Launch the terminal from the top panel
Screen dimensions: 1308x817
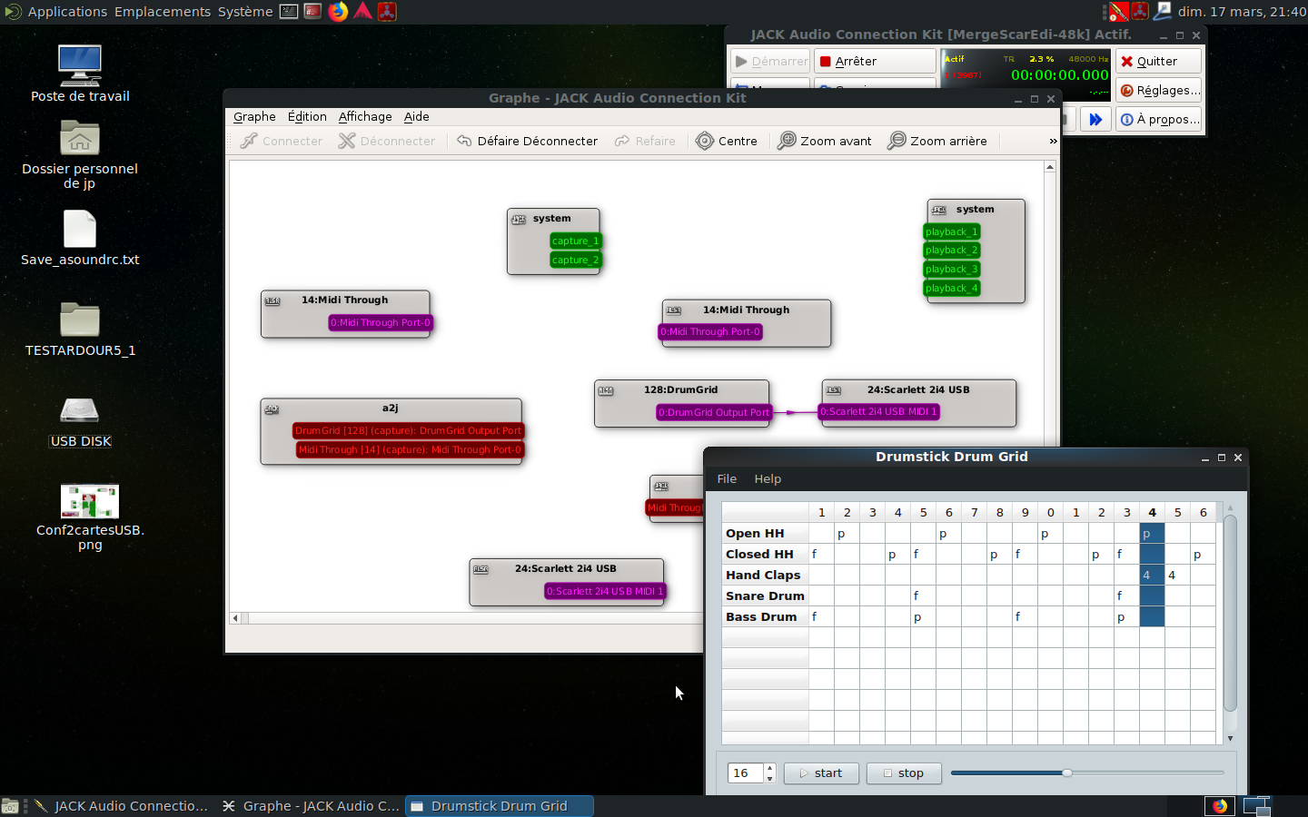(289, 12)
